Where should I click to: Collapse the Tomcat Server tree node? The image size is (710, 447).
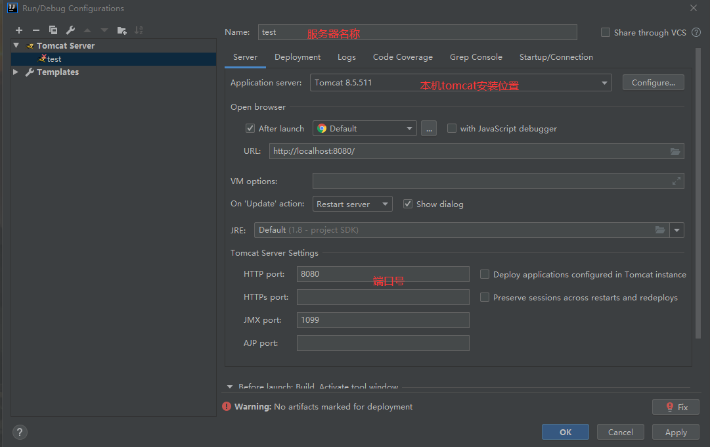point(16,45)
